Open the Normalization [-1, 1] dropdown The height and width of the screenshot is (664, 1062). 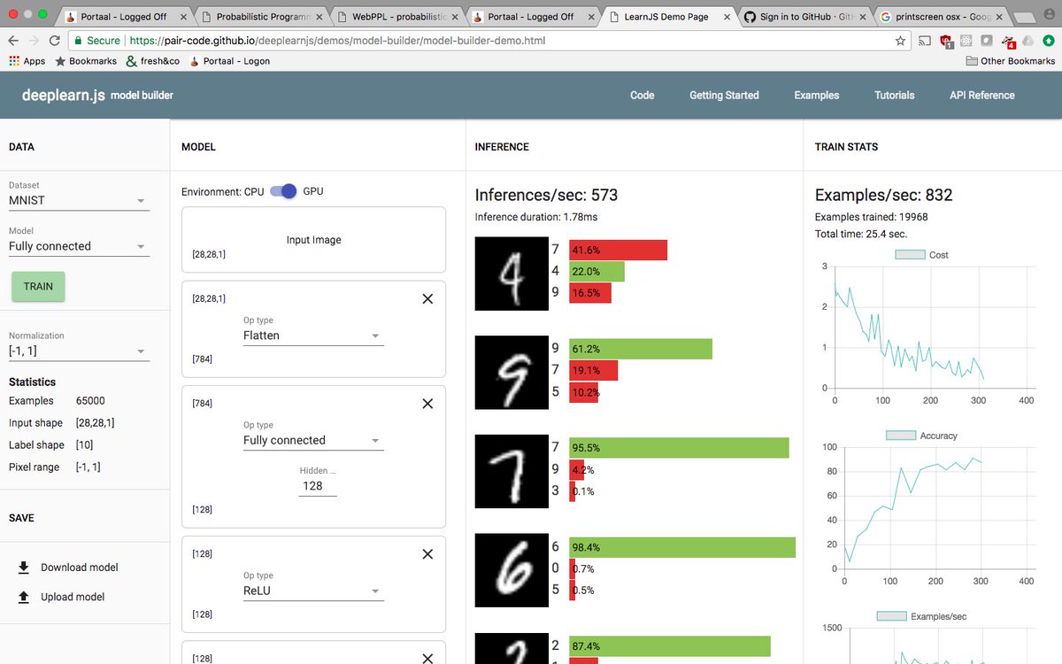pos(79,351)
